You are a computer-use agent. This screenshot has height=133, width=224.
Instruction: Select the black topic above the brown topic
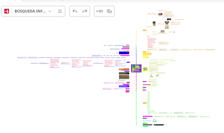click(x=124, y=73)
